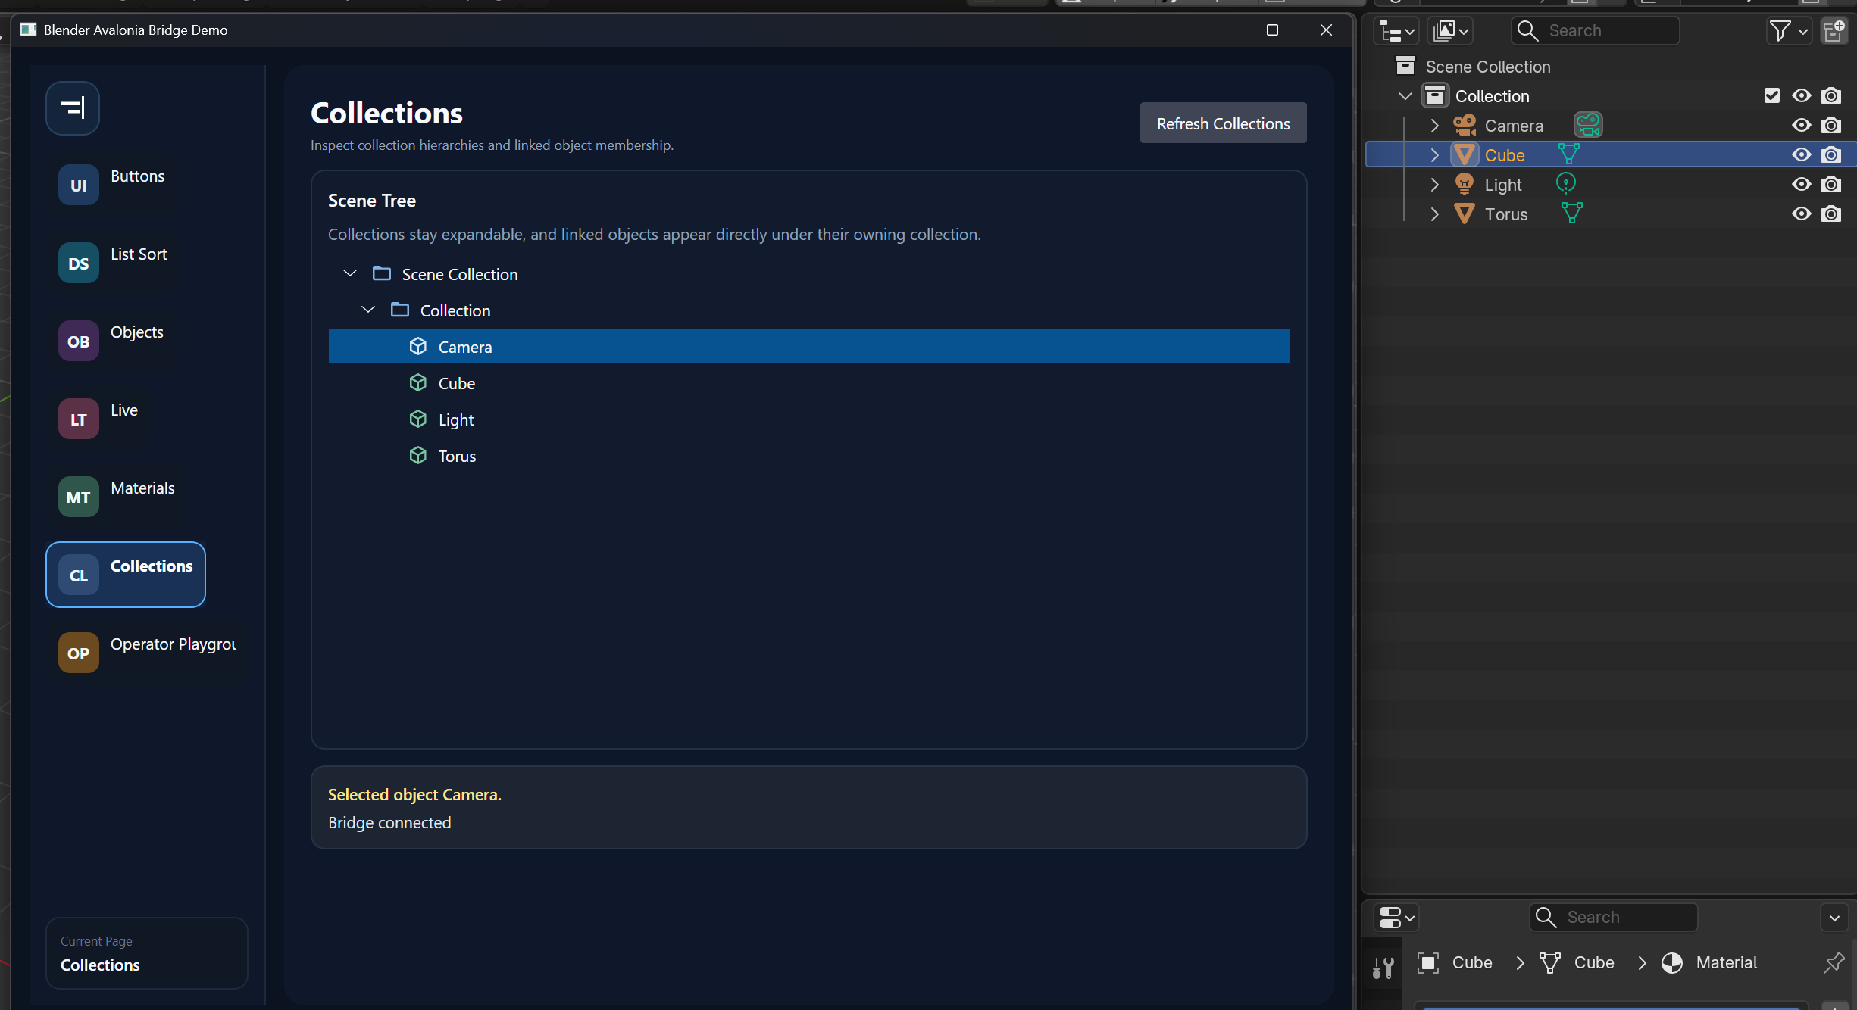Expand the Torus row in outliner
Viewport: 1857px width, 1010px height.
(x=1434, y=214)
